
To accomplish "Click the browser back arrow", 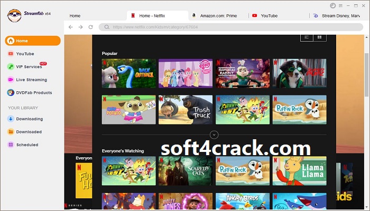I will tap(70, 27).
